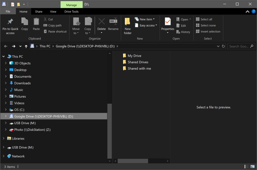Switch to the Home tab
Screen dimensions: 257x170
coord(23,12)
